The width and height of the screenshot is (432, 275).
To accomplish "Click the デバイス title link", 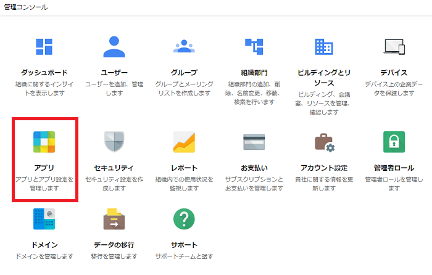I will click(394, 73).
